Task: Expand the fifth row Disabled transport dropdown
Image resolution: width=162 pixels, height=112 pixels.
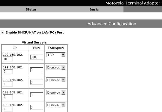Action: tap(56, 105)
